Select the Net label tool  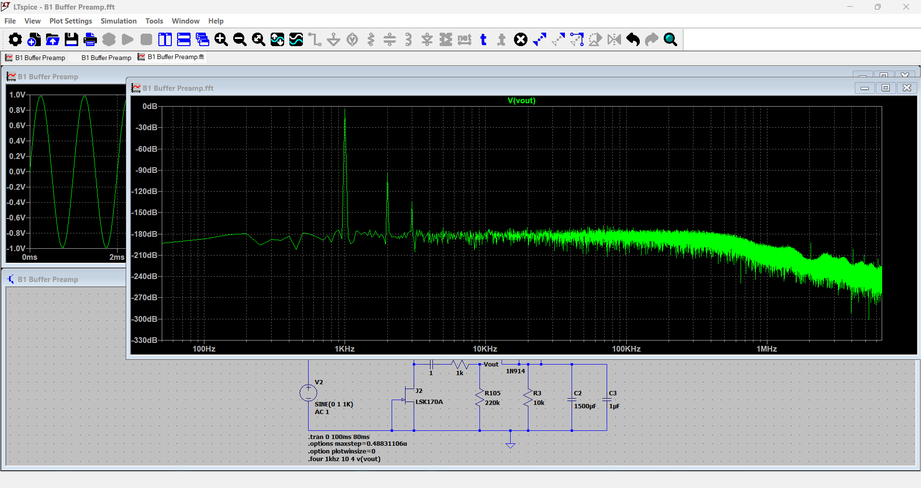point(465,39)
